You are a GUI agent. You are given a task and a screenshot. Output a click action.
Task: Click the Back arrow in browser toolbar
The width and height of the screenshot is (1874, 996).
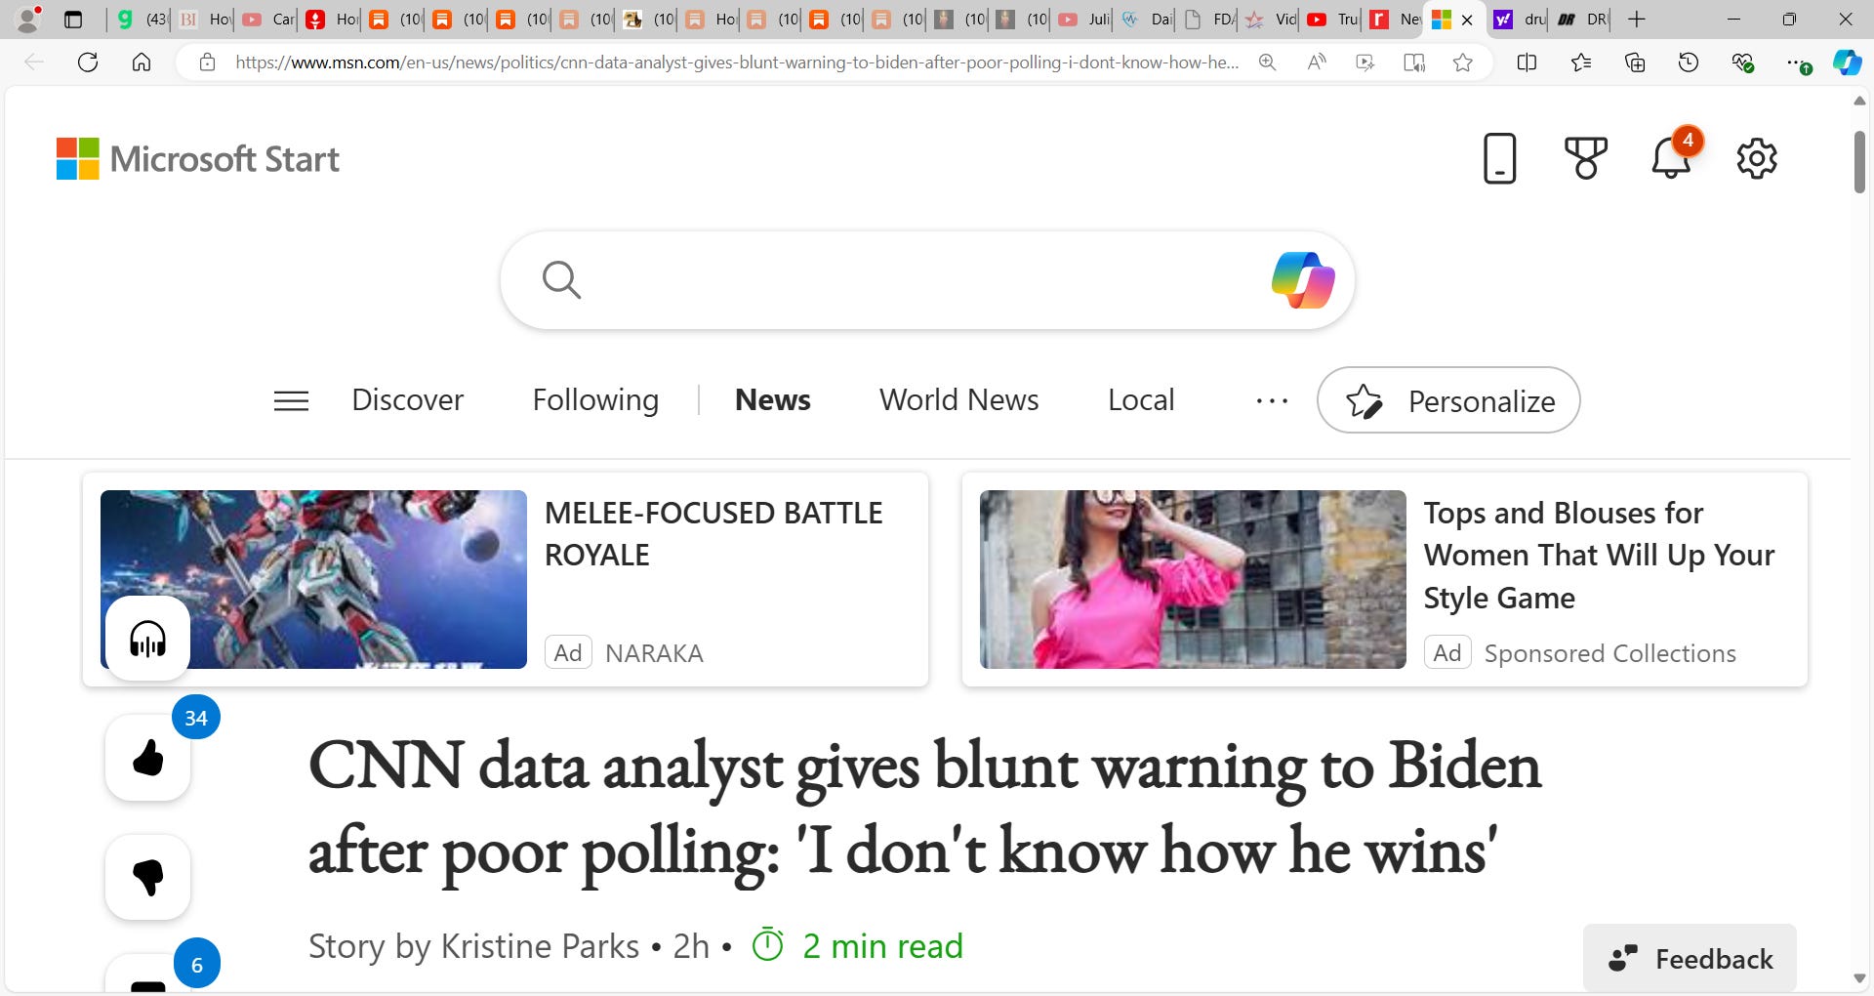coord(34,62)
